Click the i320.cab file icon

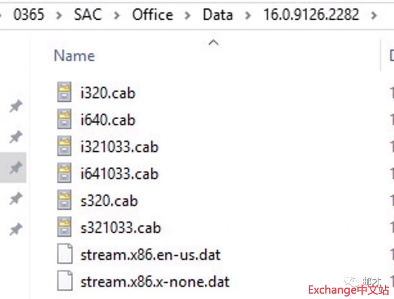tap(64, 93)
